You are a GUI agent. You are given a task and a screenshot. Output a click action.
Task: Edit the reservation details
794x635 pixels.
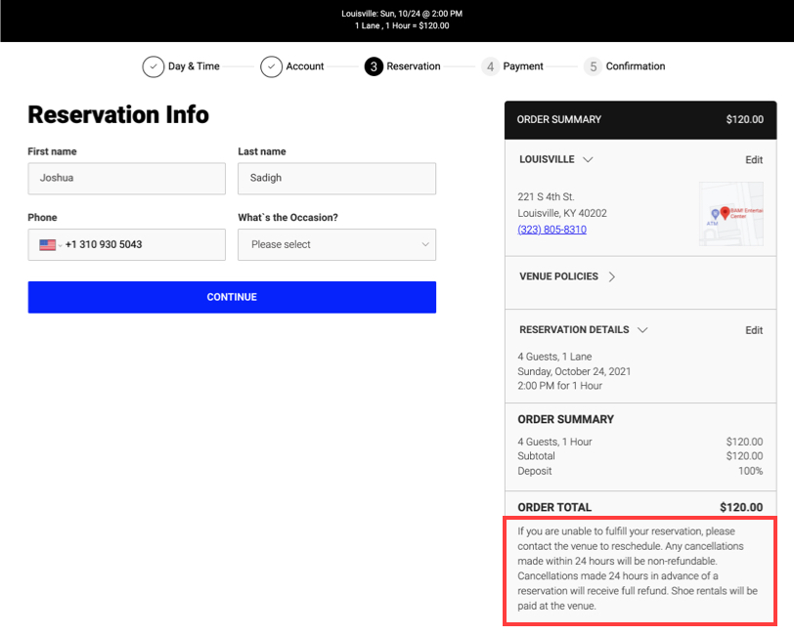click(x=753, y=330)
